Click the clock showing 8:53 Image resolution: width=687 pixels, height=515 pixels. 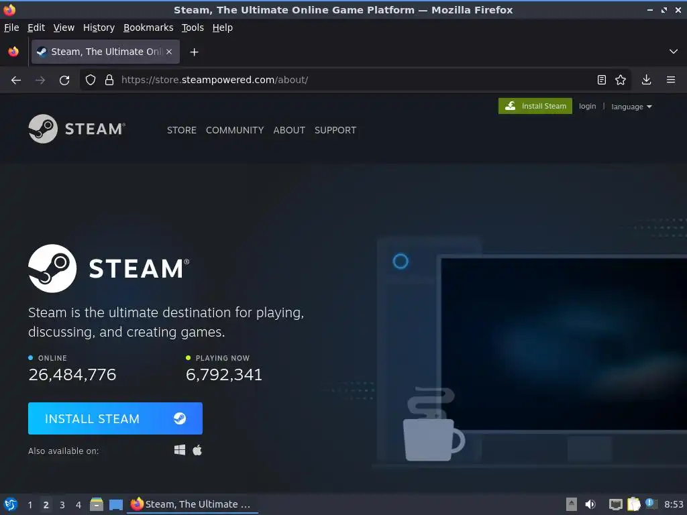tap(674, 504)
